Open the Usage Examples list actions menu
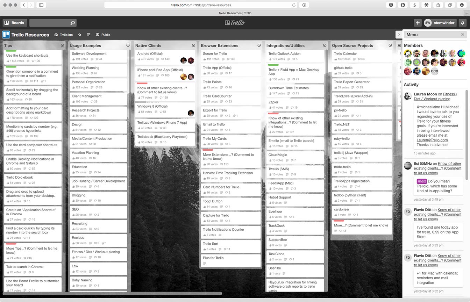The height and width of the screenshot is (302, 470). tap(128, 45)
